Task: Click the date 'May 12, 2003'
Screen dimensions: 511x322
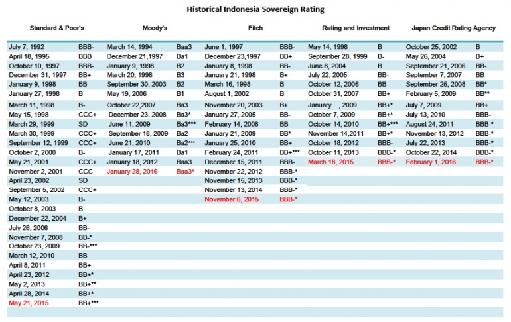Action: pyautogui.click(x=29, y=199)
